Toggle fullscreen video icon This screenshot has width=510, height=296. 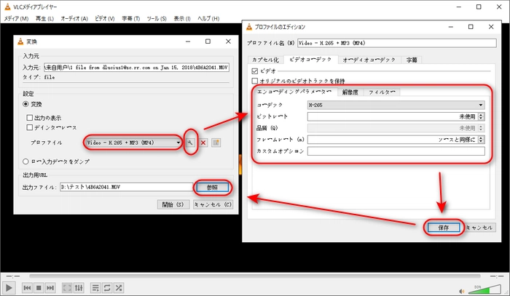pos(68,288)
